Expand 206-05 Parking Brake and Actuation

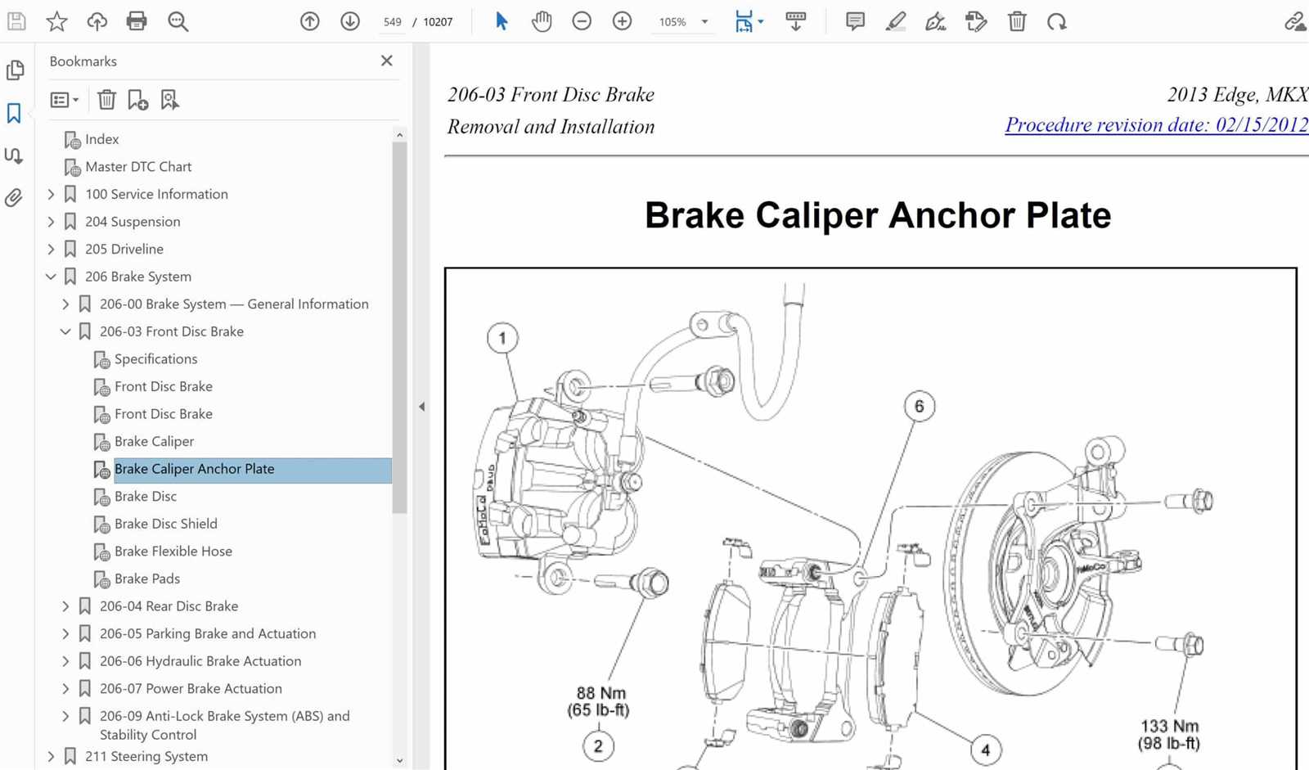[x=65, y=633]
